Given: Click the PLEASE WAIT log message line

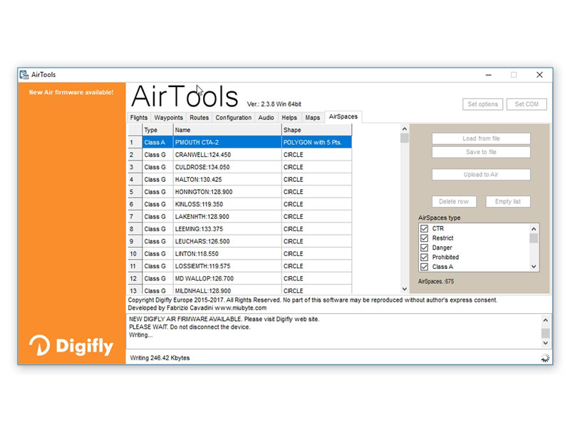Looking at the screenshot, I should pos(190,327).
